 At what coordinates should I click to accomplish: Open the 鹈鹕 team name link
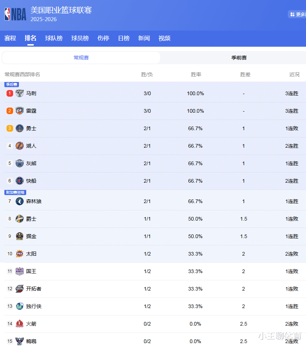click(x=31, y=341)
